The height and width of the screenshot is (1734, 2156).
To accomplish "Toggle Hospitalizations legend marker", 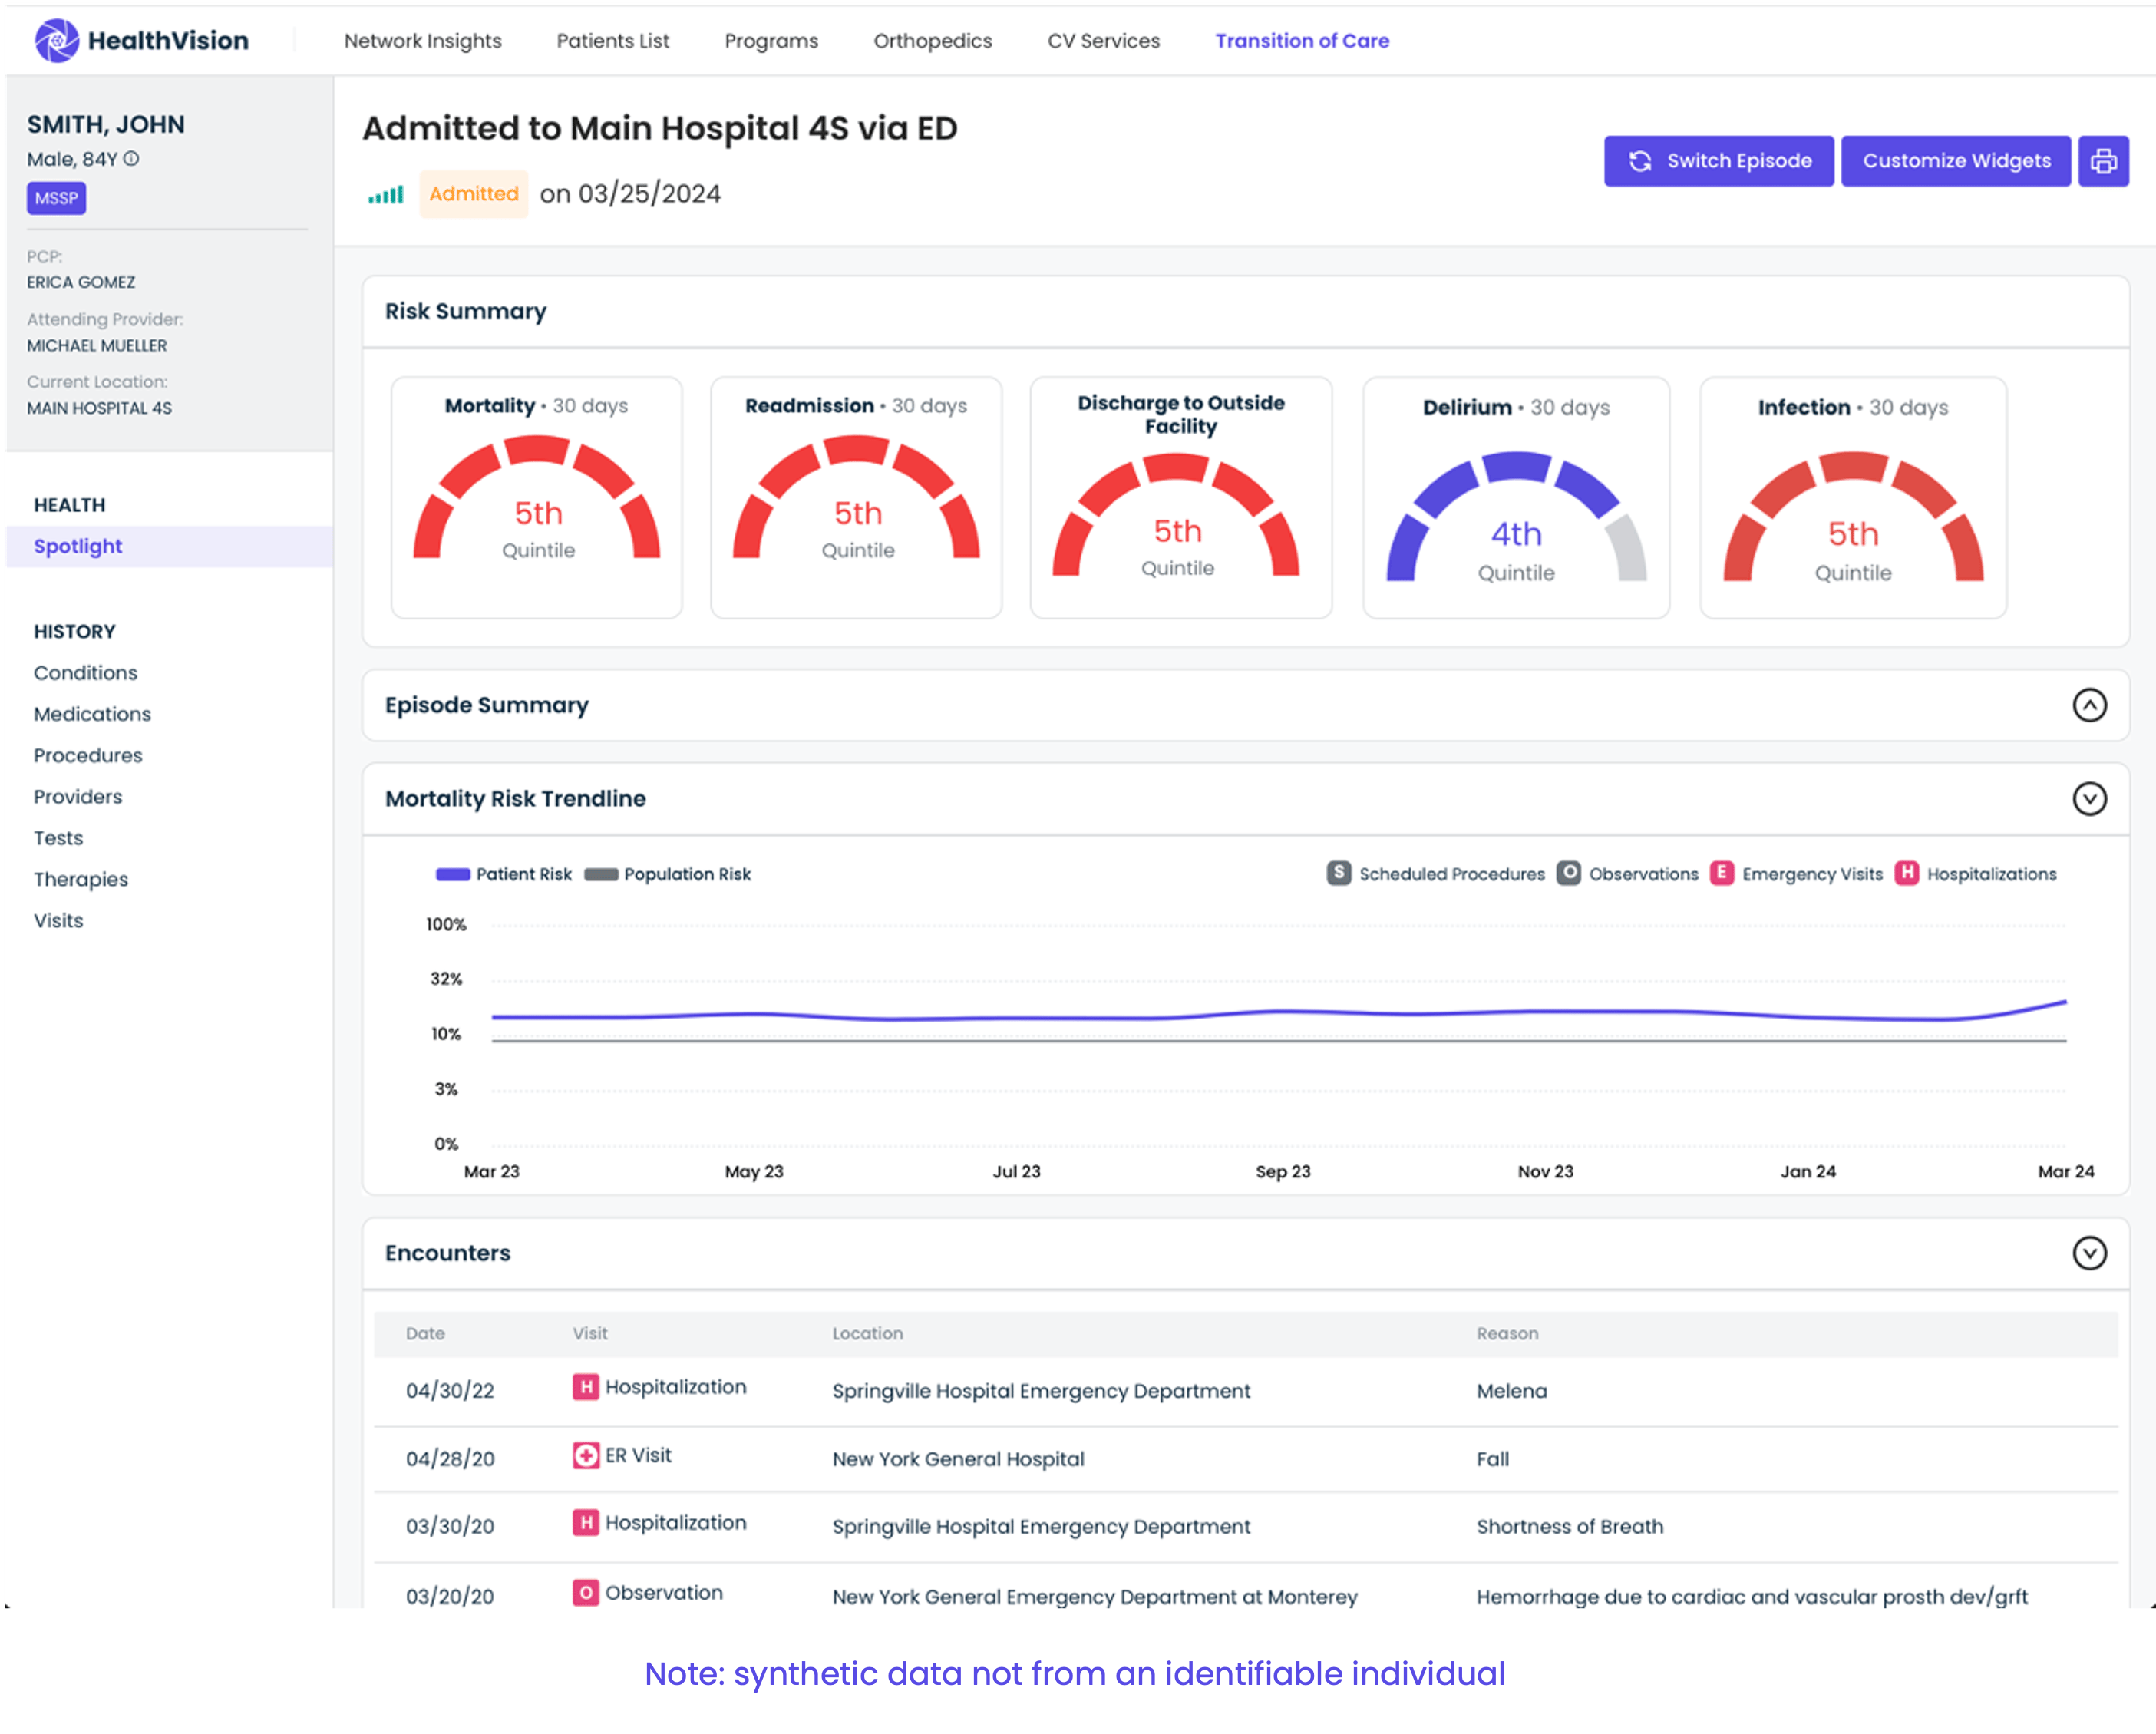I will click(1906, 873).
